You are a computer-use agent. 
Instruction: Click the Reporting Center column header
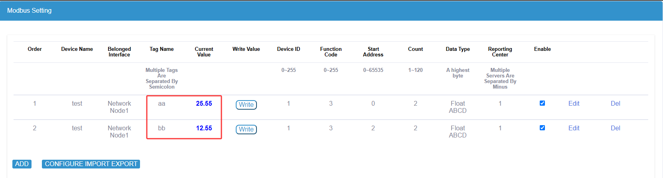[500, 52]
